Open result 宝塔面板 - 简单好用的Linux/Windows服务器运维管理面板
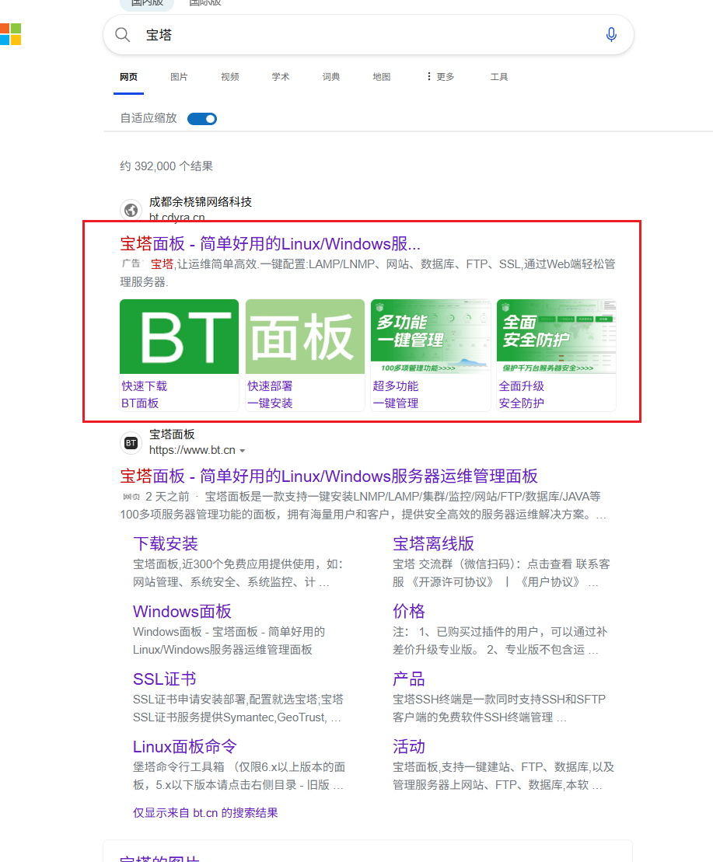This screenshot has height=862, width=713. click(x=329, y=476)
